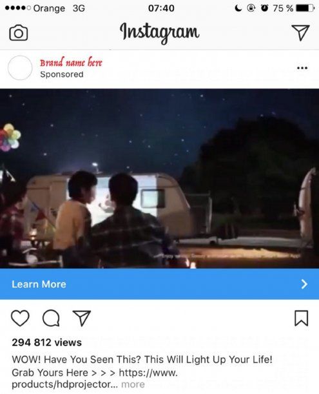Tap the sponsored video to play
This screenshot has height=394, width=319.
coord(160,178)
